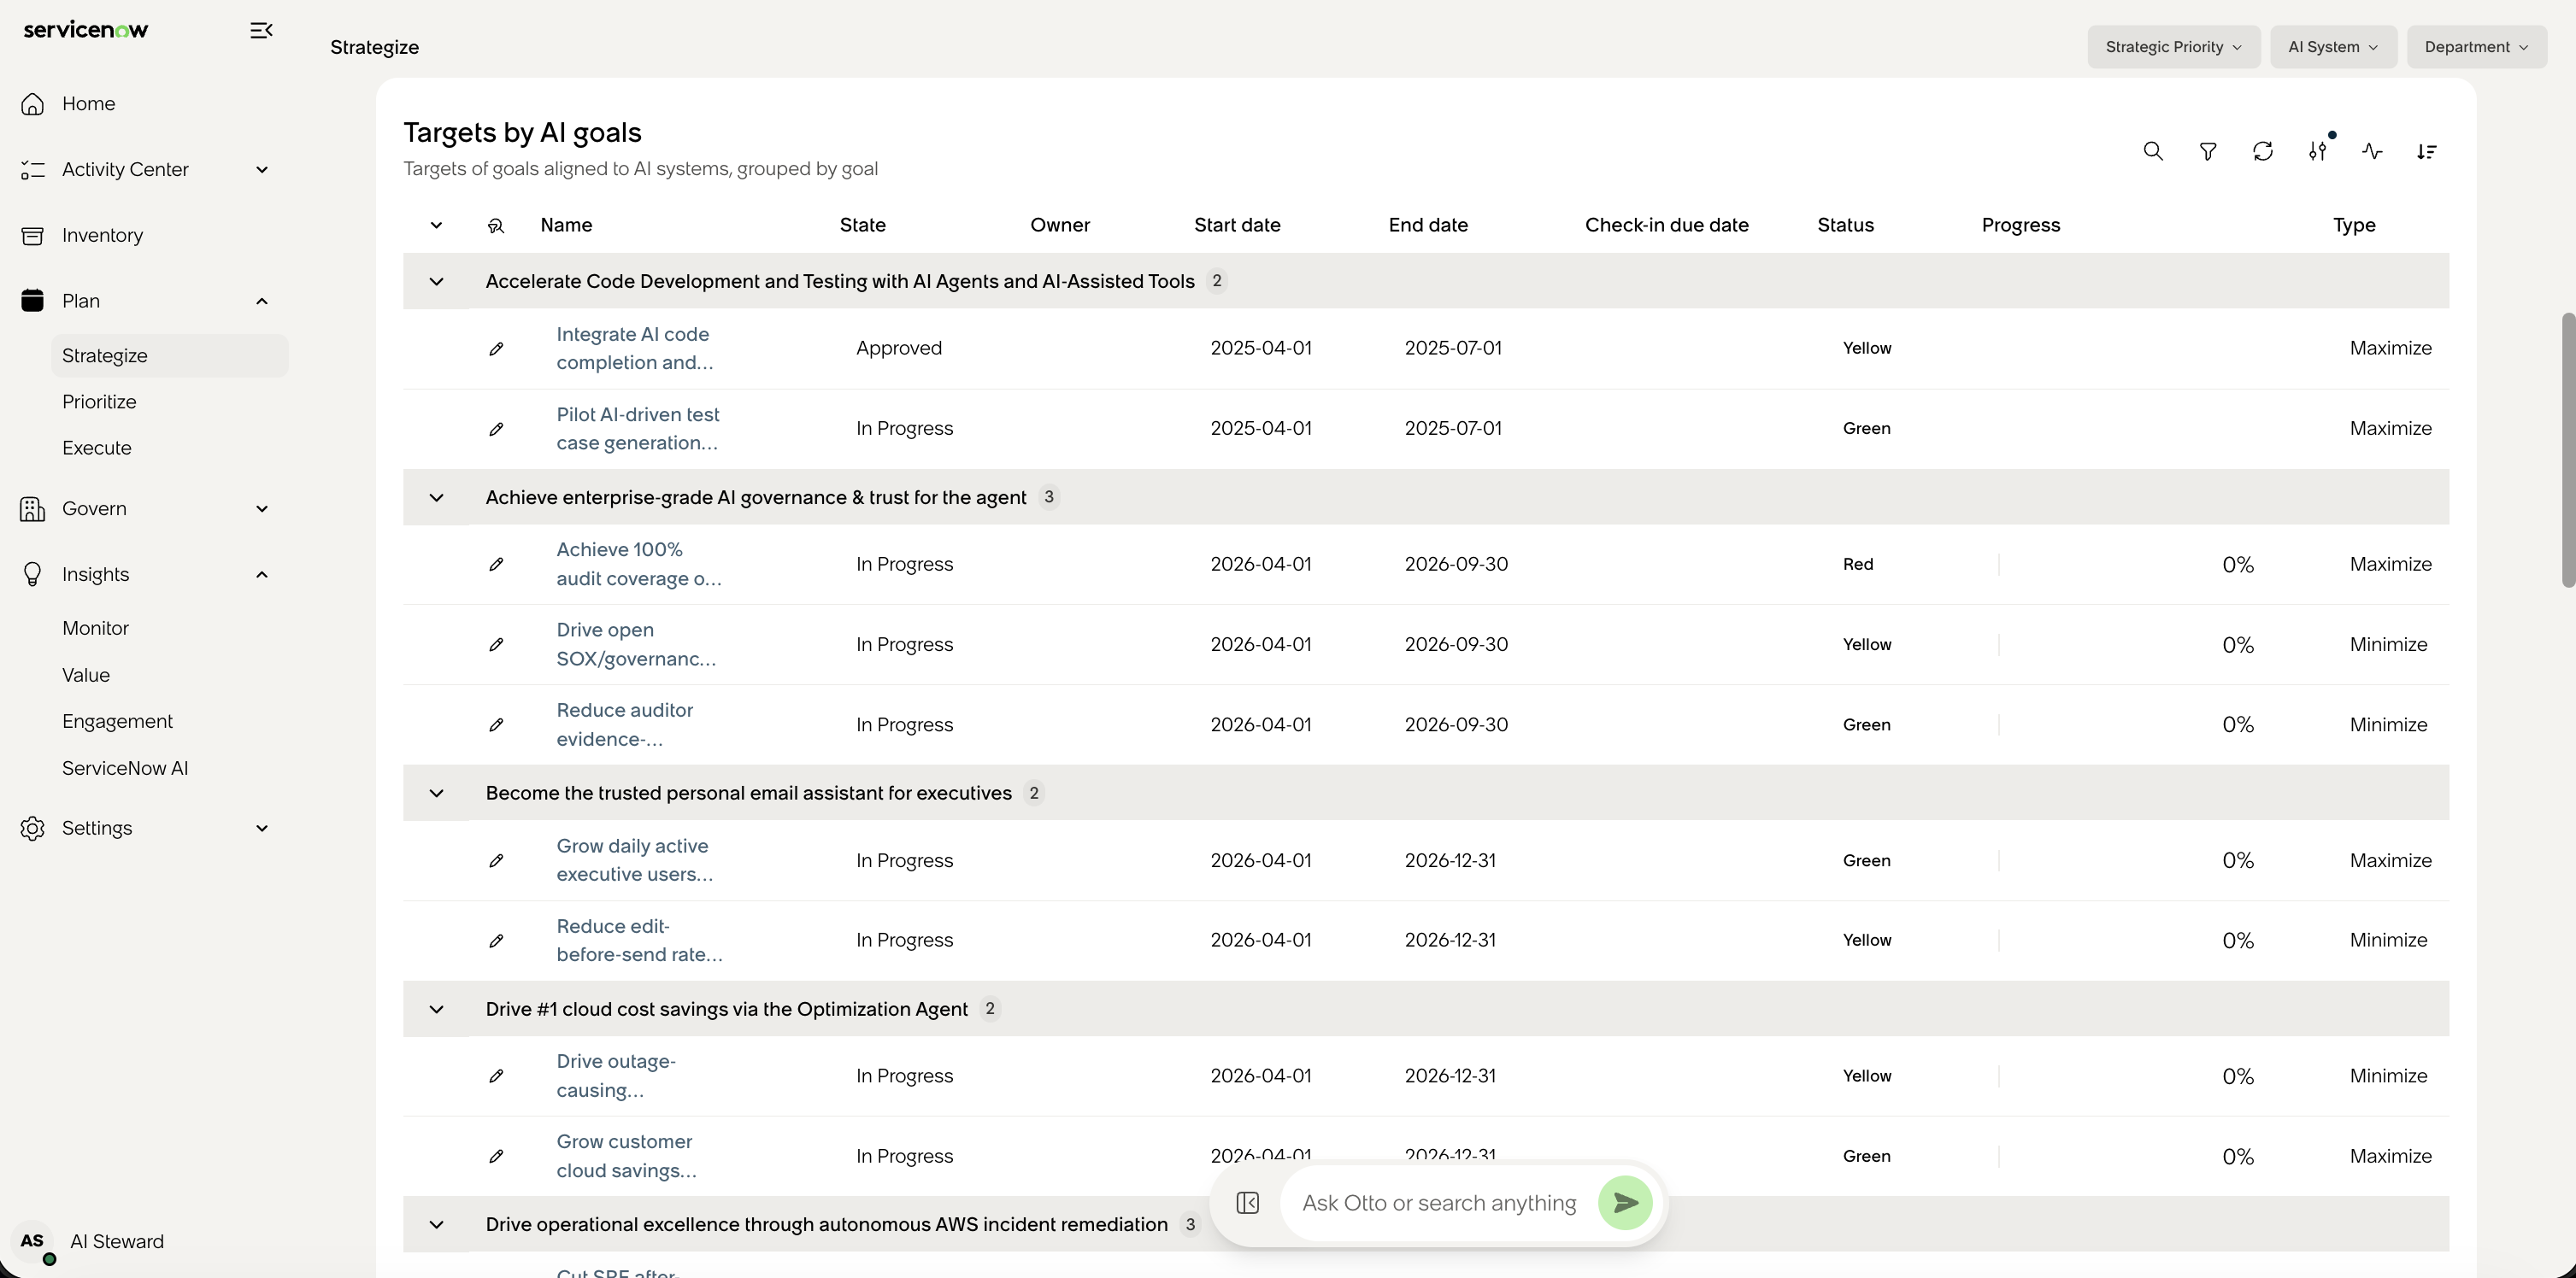
Task: Open the Strategic Priority dropdown
Action: [x=2173, y=47]
